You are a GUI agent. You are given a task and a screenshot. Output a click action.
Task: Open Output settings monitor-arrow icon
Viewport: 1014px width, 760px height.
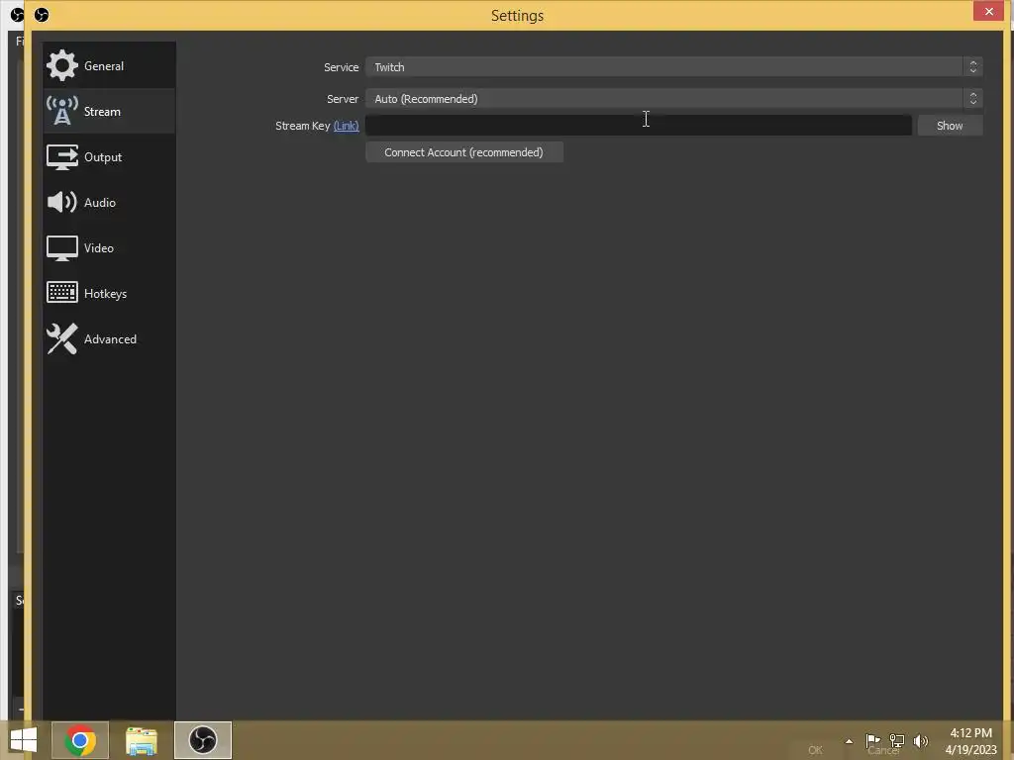point(62,157)
